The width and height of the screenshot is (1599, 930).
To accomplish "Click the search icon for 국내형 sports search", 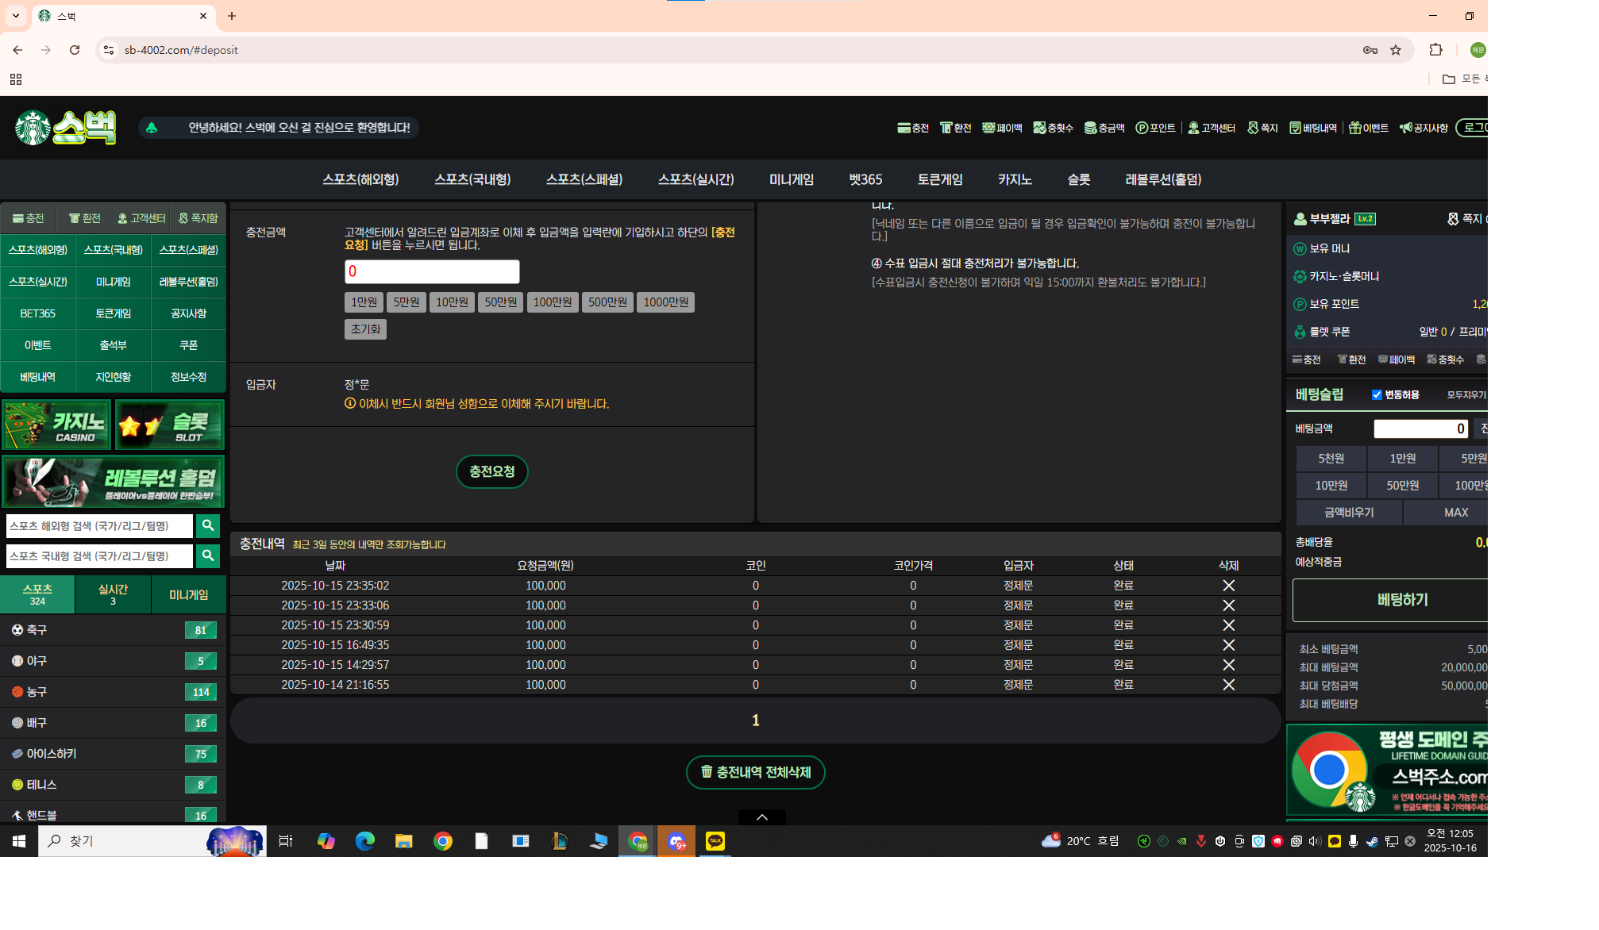I will coord(208,555).
